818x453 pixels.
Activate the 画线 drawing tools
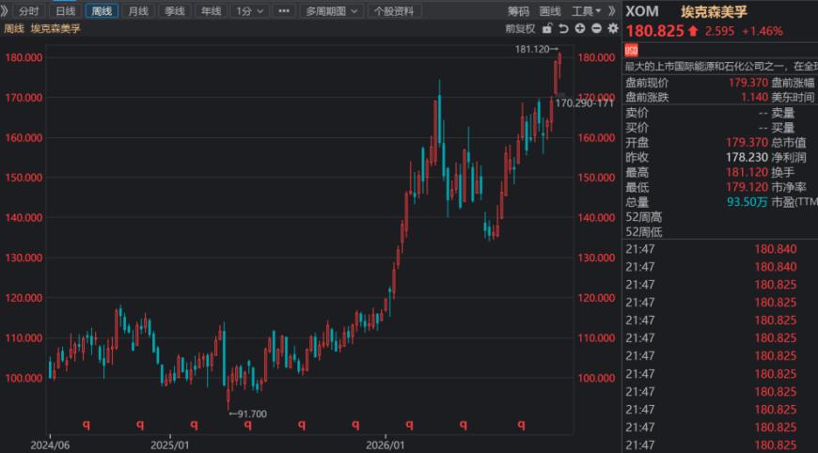click(550, 11)
